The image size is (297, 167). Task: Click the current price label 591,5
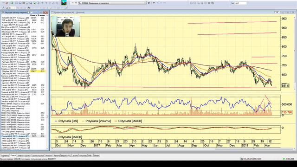(x=285, y=85)
